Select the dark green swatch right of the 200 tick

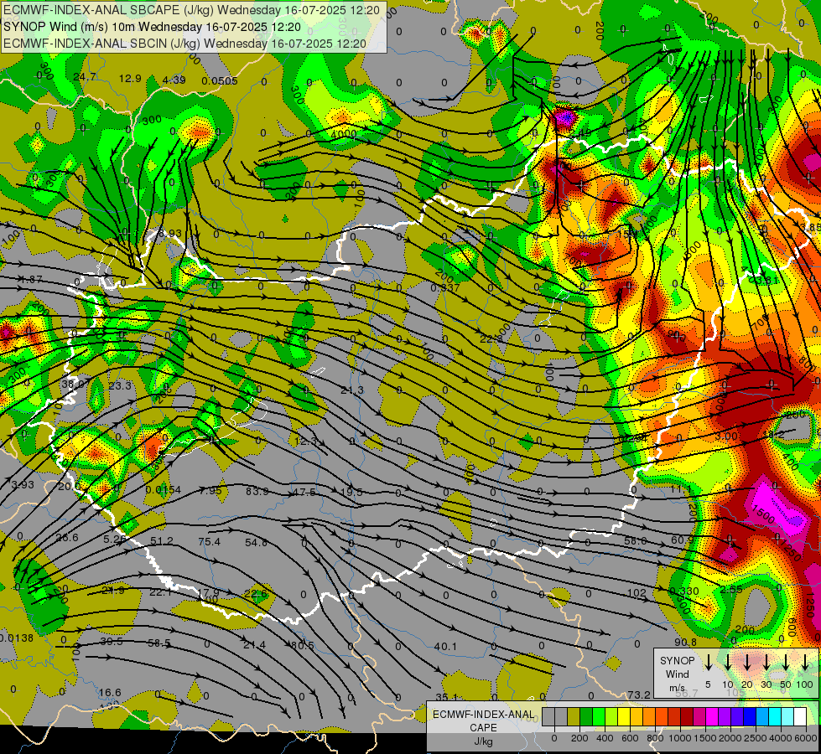(x=586, y=716)
